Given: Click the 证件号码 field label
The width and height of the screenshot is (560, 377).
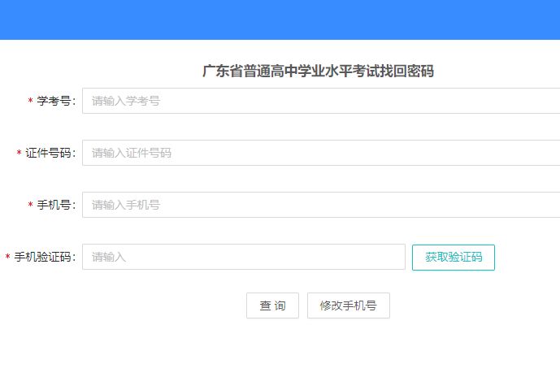Looking at the screenshot, I should click(50, 153).
